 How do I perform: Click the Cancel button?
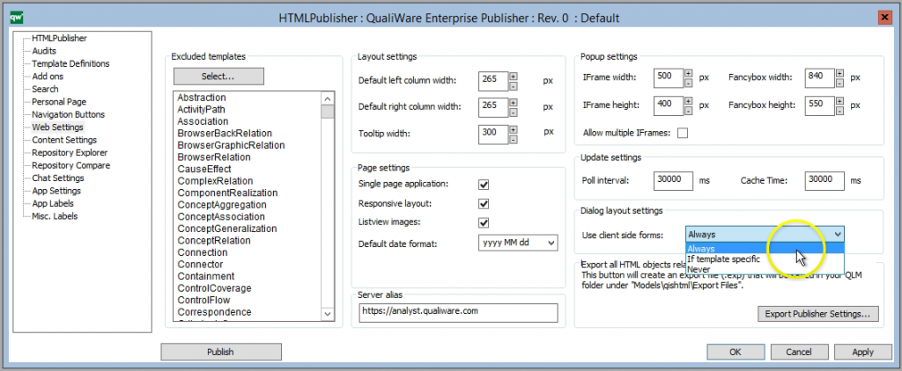(x=799, y=352)
